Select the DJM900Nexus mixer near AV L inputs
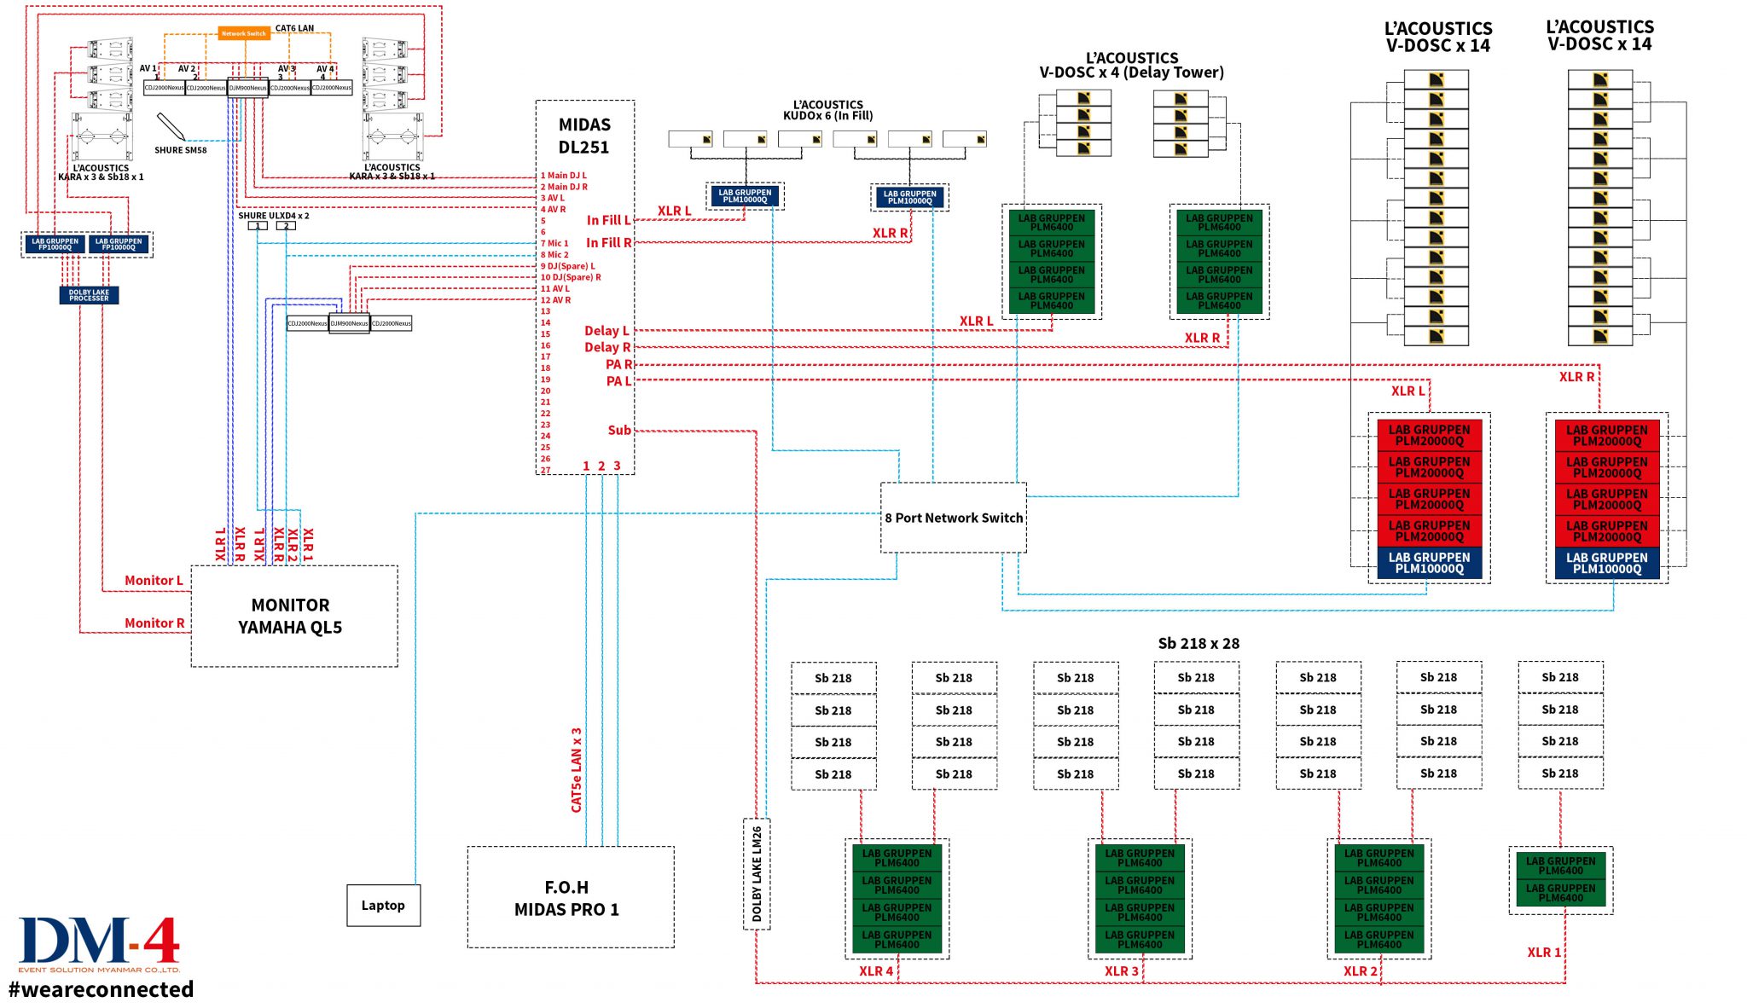 [349, 323]
